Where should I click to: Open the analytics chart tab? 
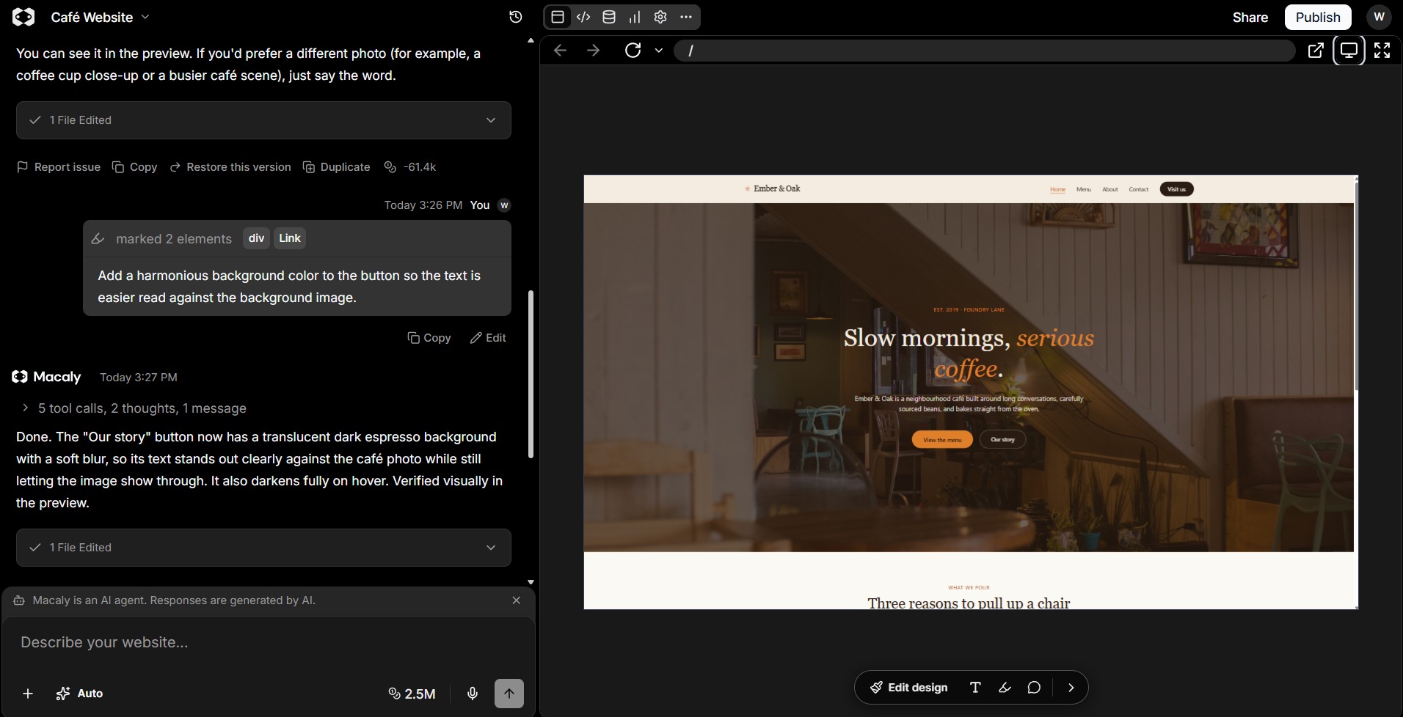pyautogui.click(x=635, y=17)
